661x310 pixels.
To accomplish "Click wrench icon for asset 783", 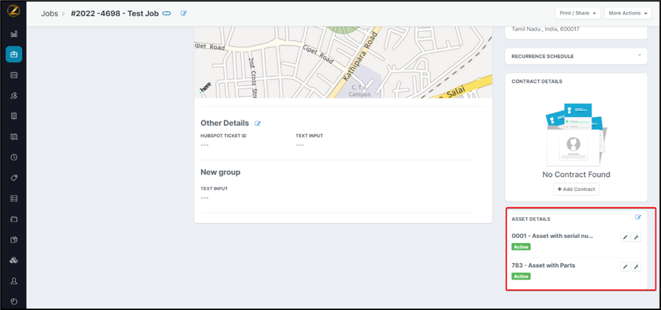I will pyautogui.click(x=637, y=267).
